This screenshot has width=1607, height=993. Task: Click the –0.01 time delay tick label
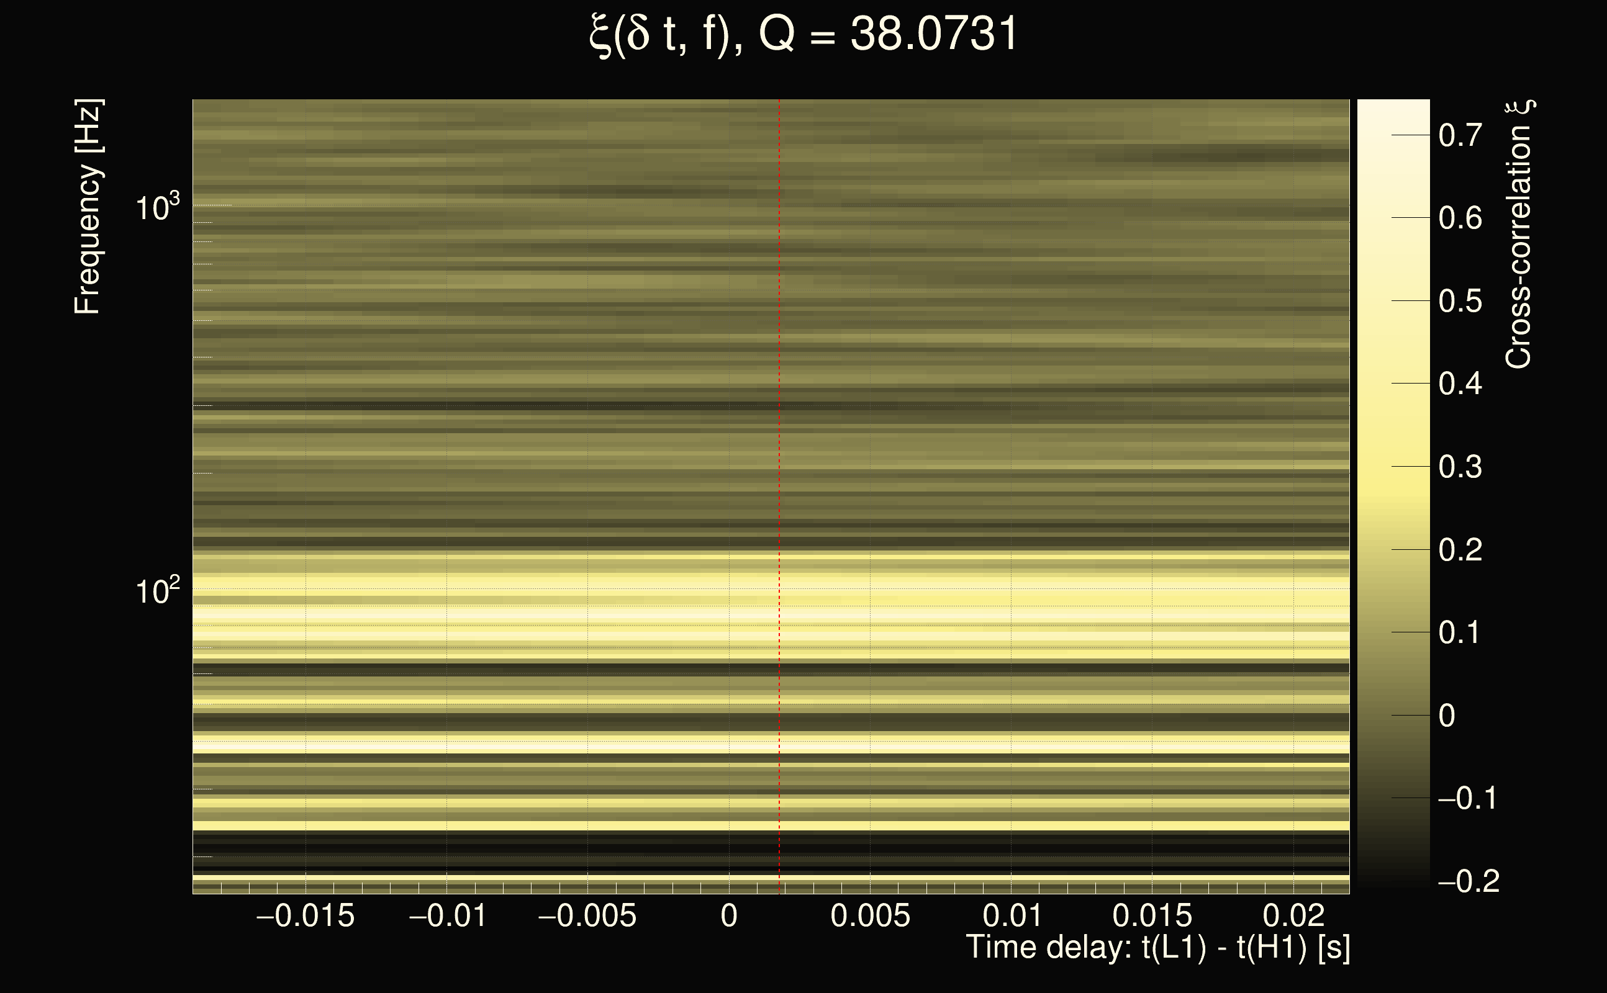[448, 915]
